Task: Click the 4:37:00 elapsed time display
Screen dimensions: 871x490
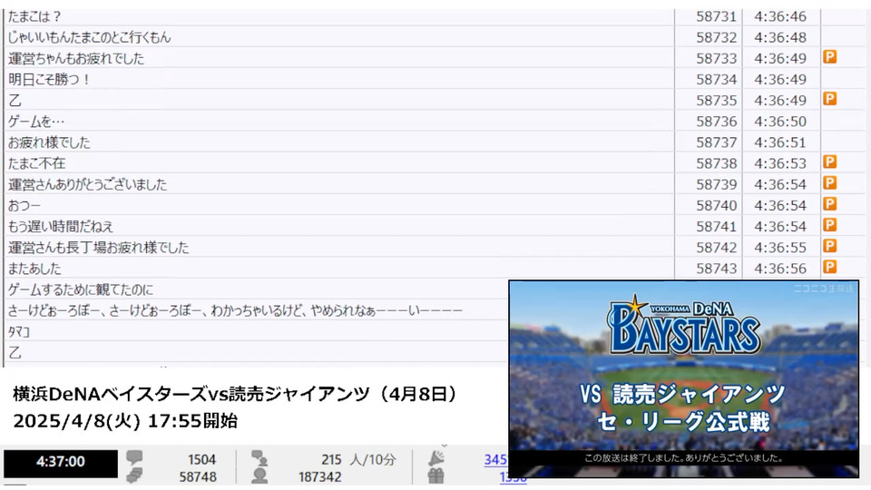Action: click(x=61, y=462)
